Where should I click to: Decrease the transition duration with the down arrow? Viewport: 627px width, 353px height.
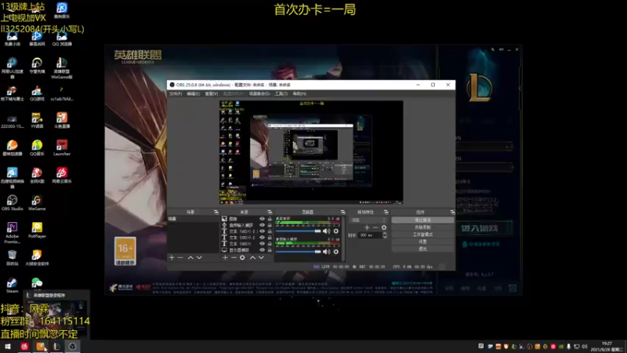pos(385,237)
